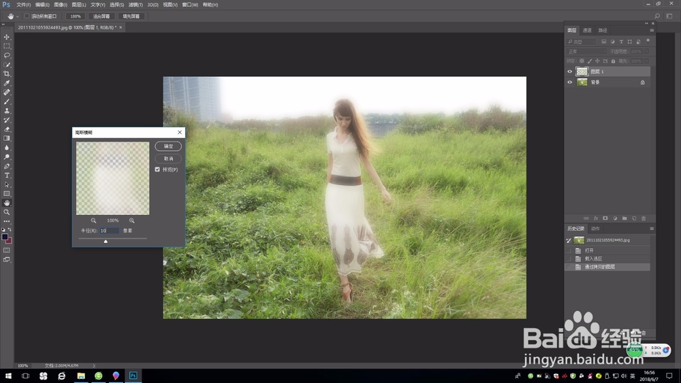Viewport: 681px width, 383px height.
Task: Click 取消 in the Gaussian Blur dialog
Action: click(168, 159)
